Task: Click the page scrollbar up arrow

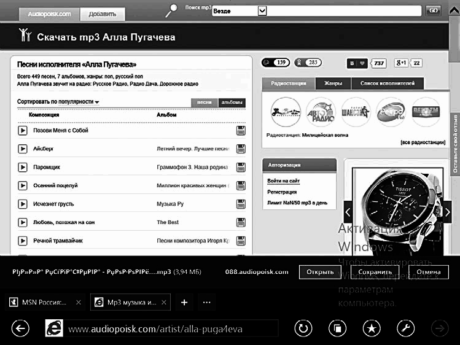Action: (x=454, y=11)
